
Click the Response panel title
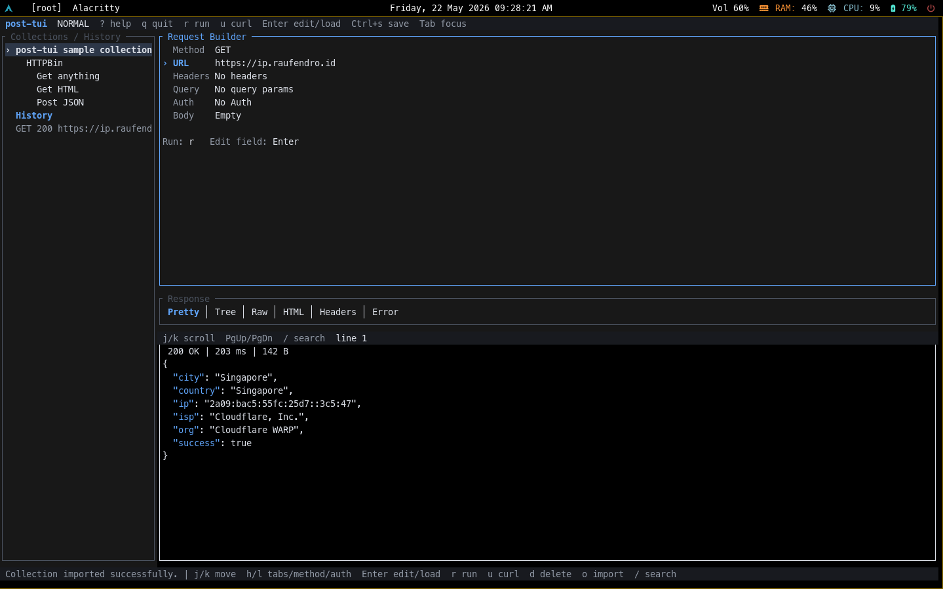click(189, 299)
